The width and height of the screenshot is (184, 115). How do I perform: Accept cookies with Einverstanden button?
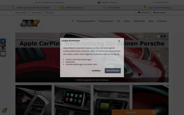[x=113, y=71]
